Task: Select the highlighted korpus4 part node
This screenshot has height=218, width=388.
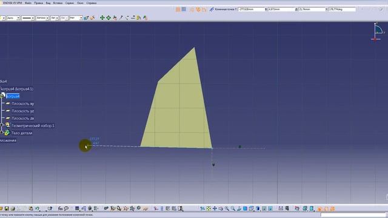Action: tap(13, 96)
